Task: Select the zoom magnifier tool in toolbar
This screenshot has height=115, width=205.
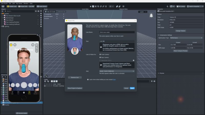Action: [x=93, y=6]
